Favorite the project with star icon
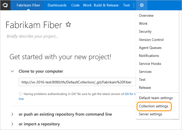This screenshot has height=130, width=182. click(x=68, y=25)
